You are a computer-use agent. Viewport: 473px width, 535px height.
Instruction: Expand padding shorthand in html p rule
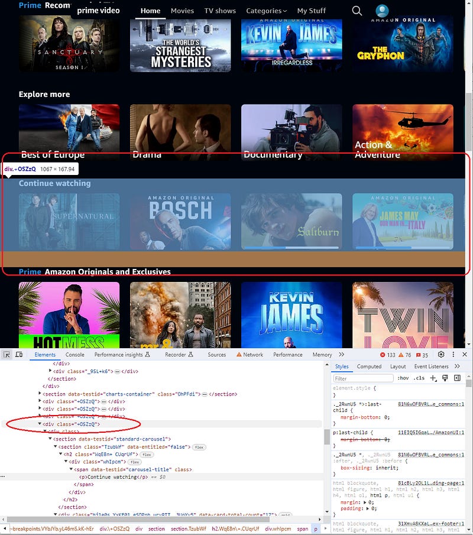tap(368, 508)
